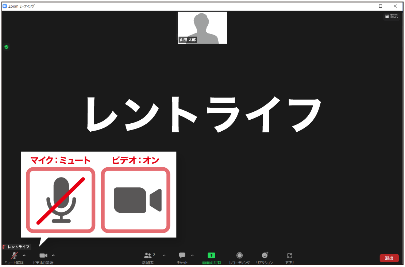Unmute the microphone in the toolbar
Screen dimensions: 405x267
pos(14,258)
